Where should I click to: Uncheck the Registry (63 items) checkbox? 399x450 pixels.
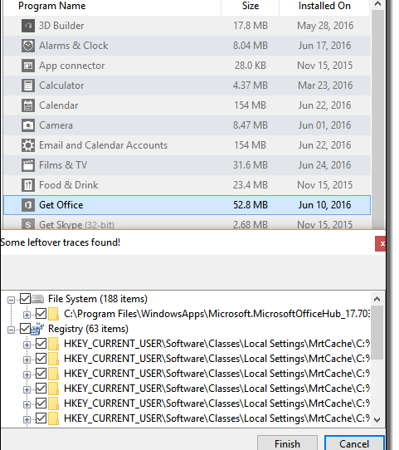pos(25,329)
